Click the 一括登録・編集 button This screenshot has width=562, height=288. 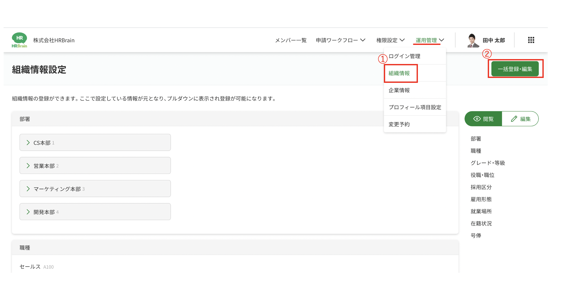point(515,69)
